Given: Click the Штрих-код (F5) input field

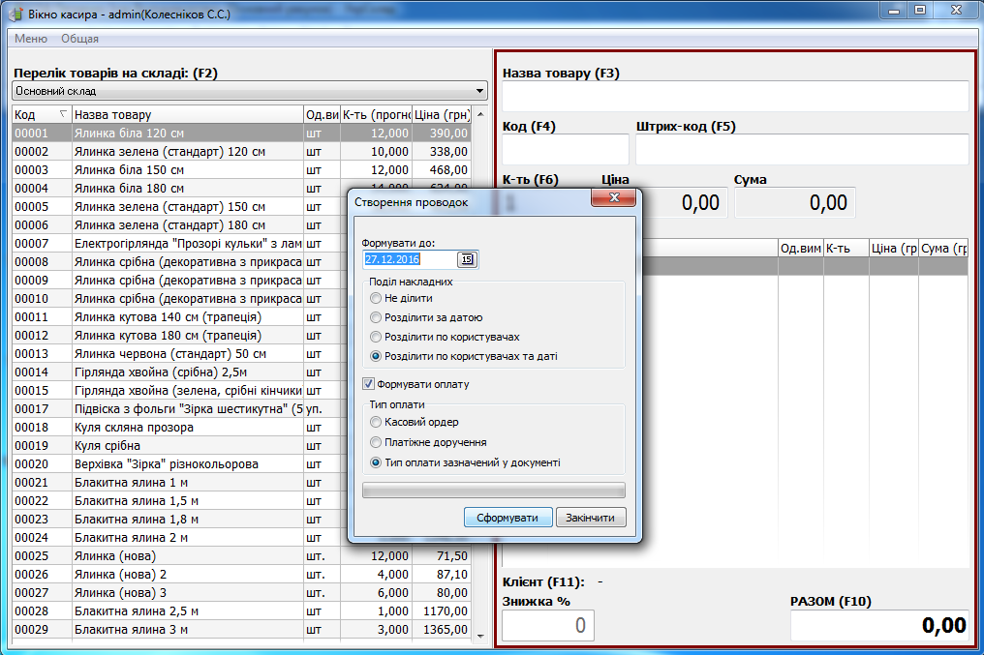Looking at the screenshot, I should 801,150.
